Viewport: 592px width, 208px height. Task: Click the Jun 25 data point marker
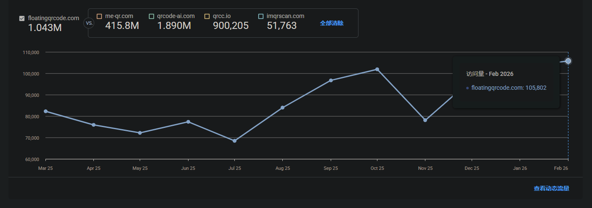tap(188, 122)
